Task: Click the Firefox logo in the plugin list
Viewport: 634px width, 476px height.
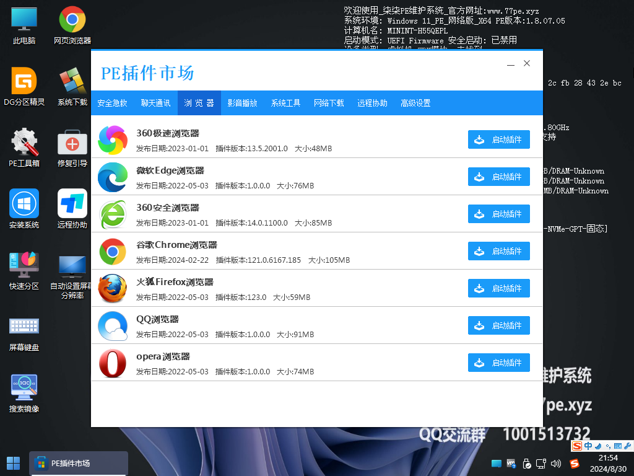Action: (112, 288)
